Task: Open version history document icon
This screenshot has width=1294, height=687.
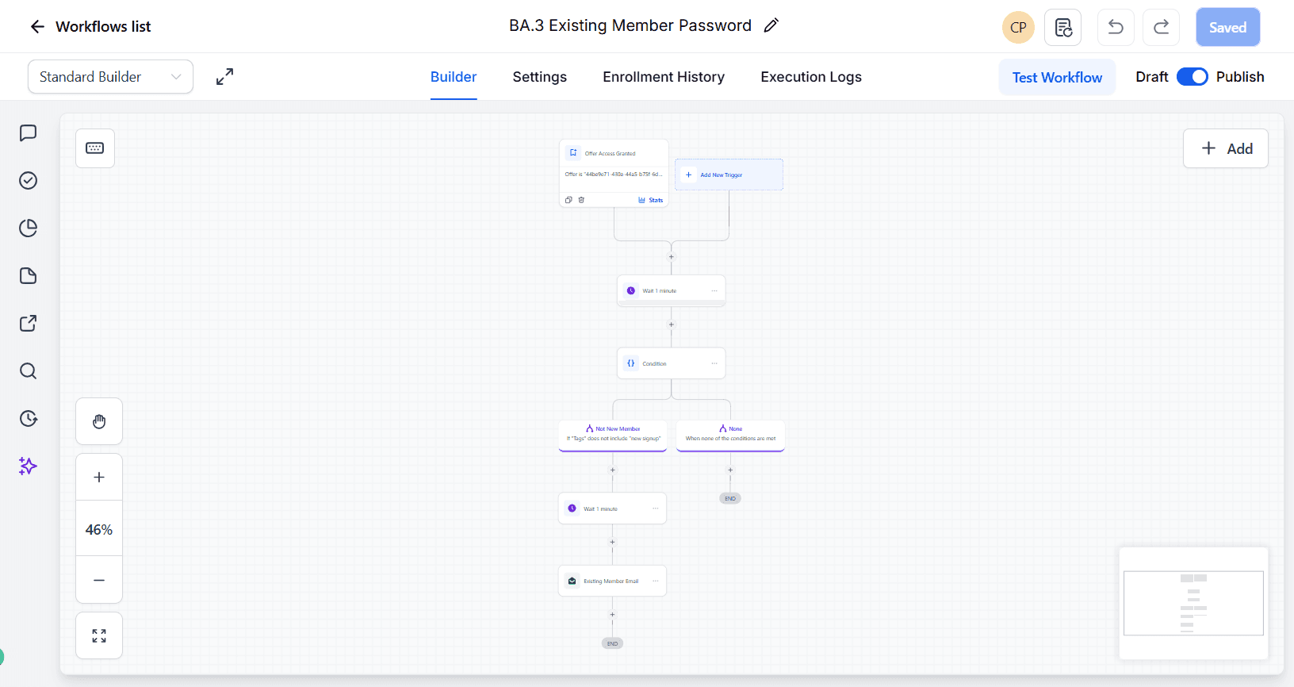Action: point(1063,28)
